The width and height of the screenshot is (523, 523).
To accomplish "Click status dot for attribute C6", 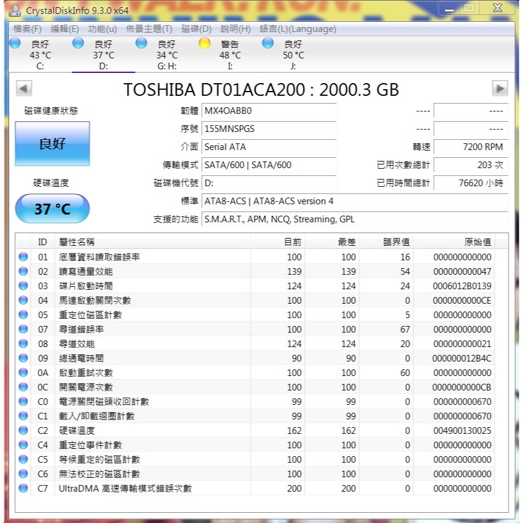I will click(x=23, y=474).
